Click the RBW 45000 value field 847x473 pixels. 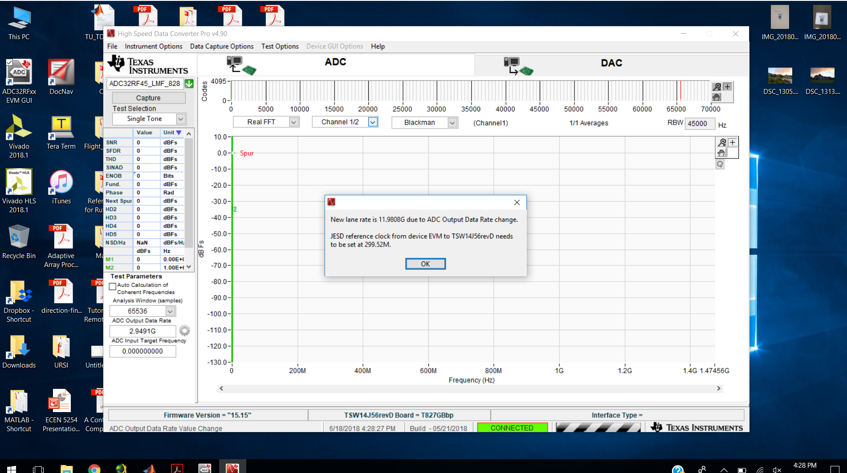[x=700, y=124]
